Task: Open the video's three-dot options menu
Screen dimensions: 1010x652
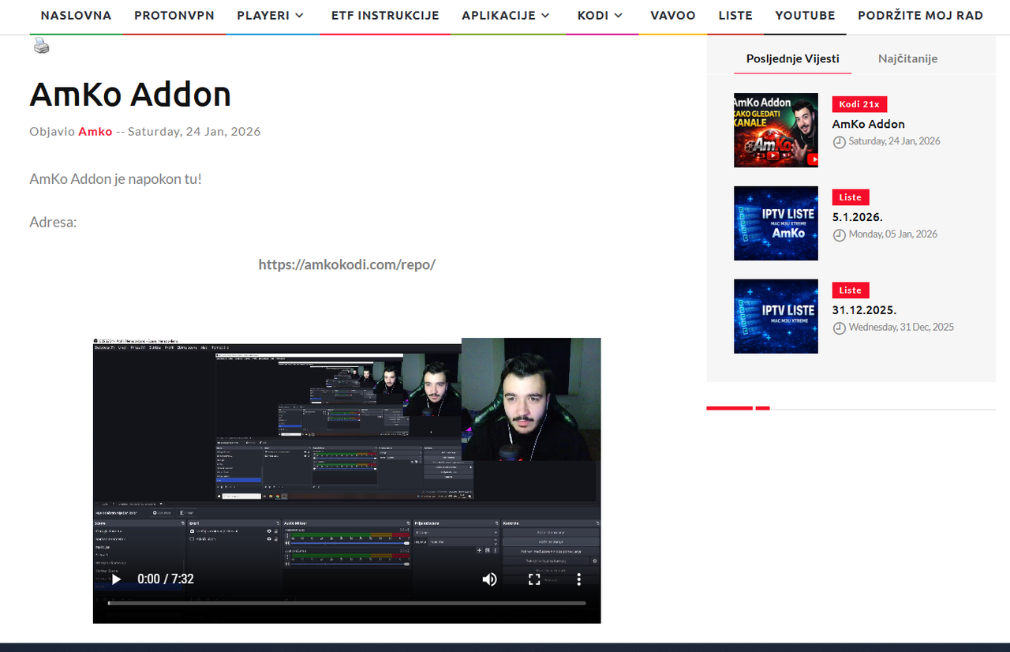Action: [578, 579]
